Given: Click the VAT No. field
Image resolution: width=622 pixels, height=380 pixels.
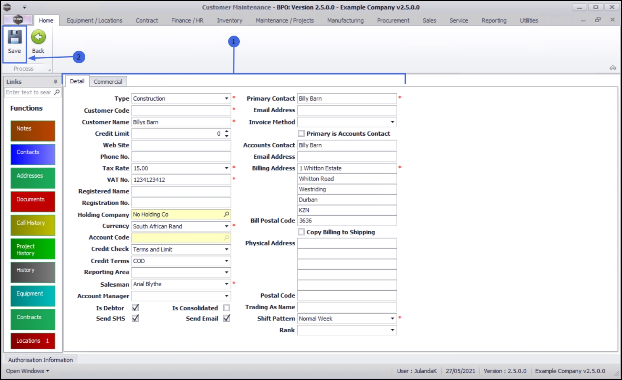Looking at the screenshot, I should coord(181,180).
